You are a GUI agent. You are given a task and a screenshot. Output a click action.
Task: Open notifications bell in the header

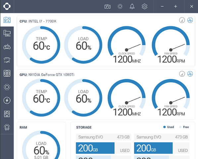(x=132, y=6)
